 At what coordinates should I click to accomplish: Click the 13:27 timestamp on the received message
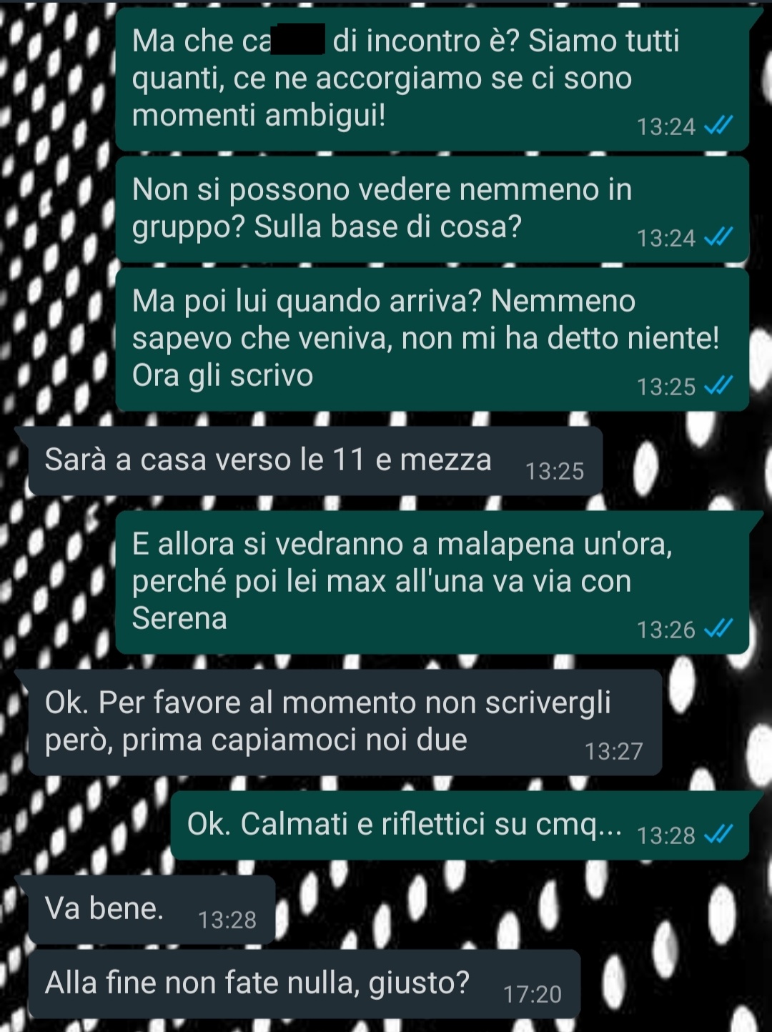[x=614, y=751]
